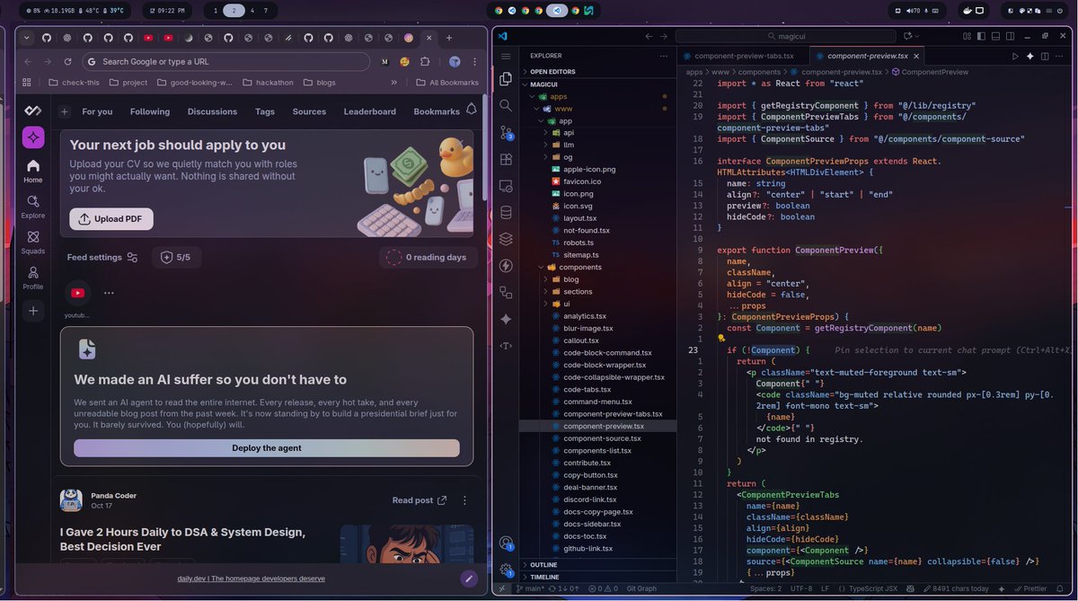Screen dimensions: 1078x601
Task: Open the VS Code Explorer view icon
Action: [506, 78]
